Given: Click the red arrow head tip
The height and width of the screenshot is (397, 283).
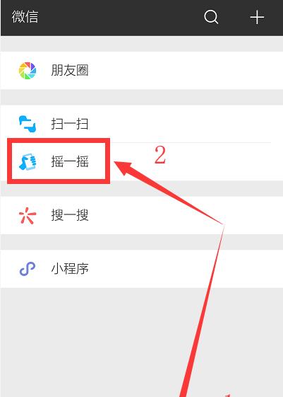Looking at the screenshot, I should [116, 163].
